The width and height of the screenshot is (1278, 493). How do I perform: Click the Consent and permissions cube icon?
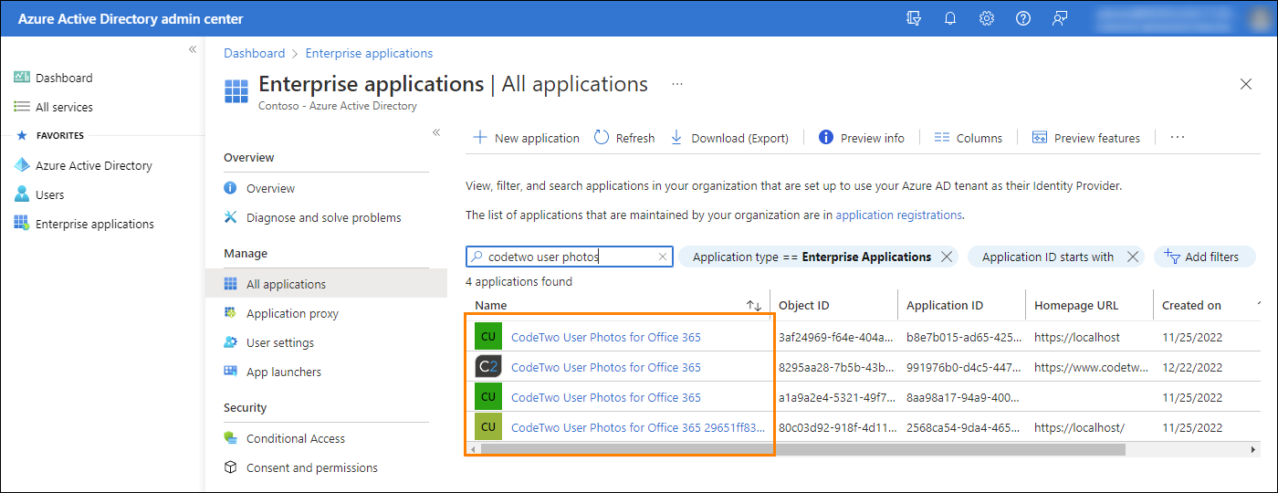231,467
